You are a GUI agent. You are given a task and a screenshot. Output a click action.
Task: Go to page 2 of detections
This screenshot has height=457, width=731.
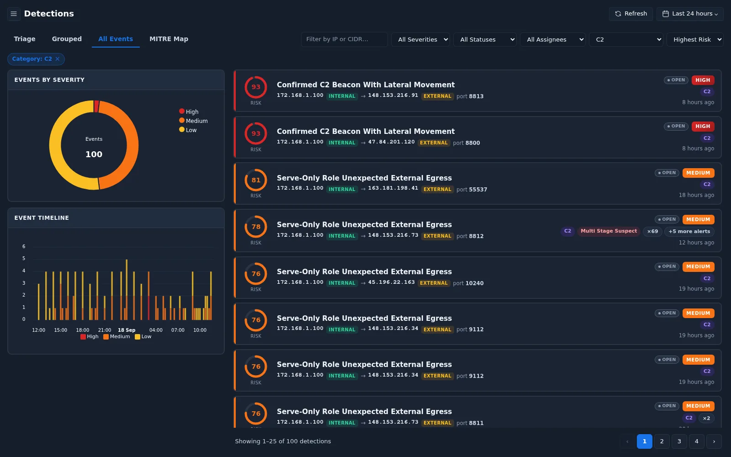point(662,441)
